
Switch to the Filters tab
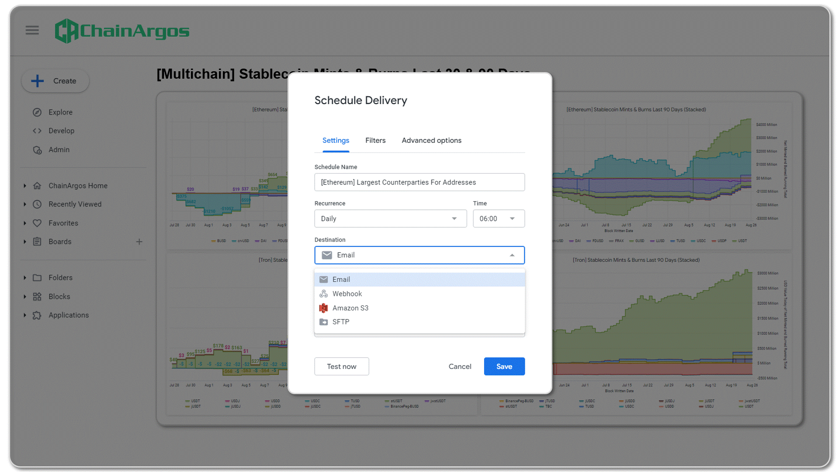pyautogui.click(x=375, y=140)
